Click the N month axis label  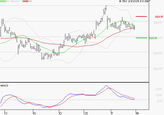[35, 113]
